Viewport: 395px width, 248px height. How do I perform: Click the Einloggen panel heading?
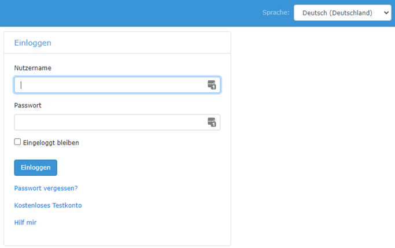click(x=33, y=43)
